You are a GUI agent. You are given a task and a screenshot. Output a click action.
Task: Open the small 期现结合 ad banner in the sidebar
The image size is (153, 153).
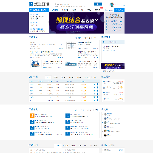[x=113, y=66]
